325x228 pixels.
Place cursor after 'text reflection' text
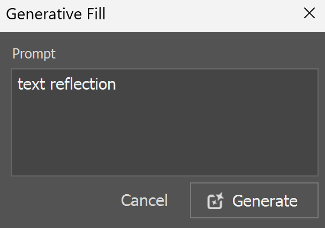117,84
